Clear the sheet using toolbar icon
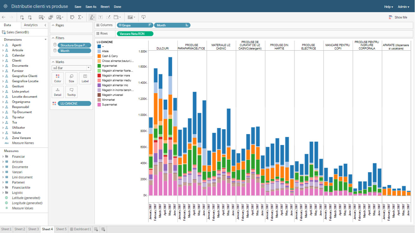The height and width of the screenshot is (233, 415). coord(60,17)
